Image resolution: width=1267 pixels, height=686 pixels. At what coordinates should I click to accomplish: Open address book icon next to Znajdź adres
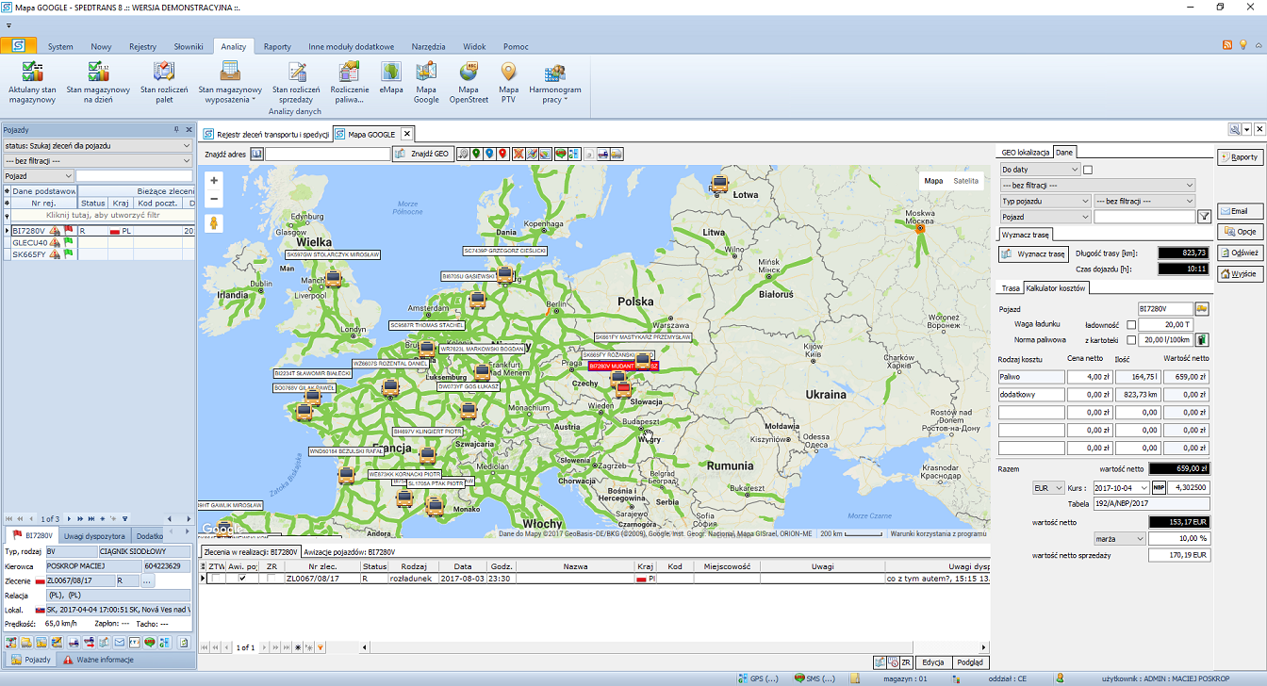[256, 154]
